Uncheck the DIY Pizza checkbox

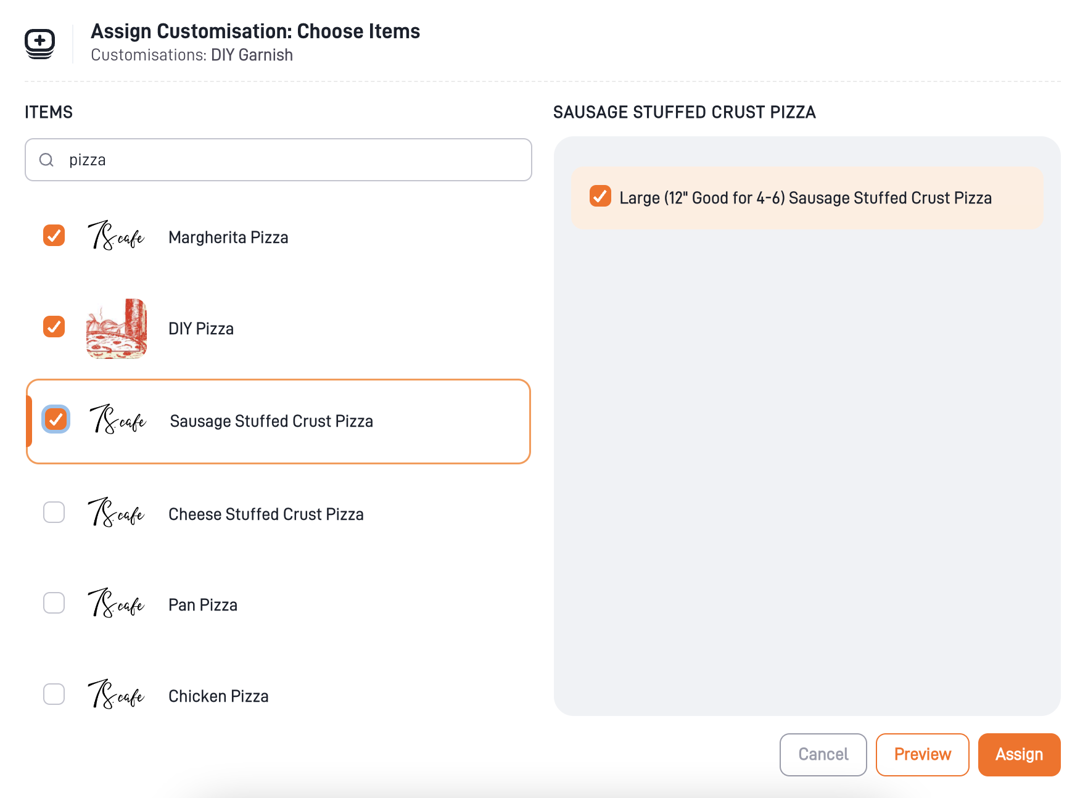coord(54,327)
